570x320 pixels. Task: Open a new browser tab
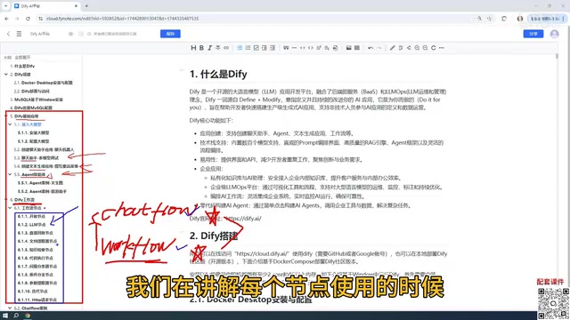(86, 6)
